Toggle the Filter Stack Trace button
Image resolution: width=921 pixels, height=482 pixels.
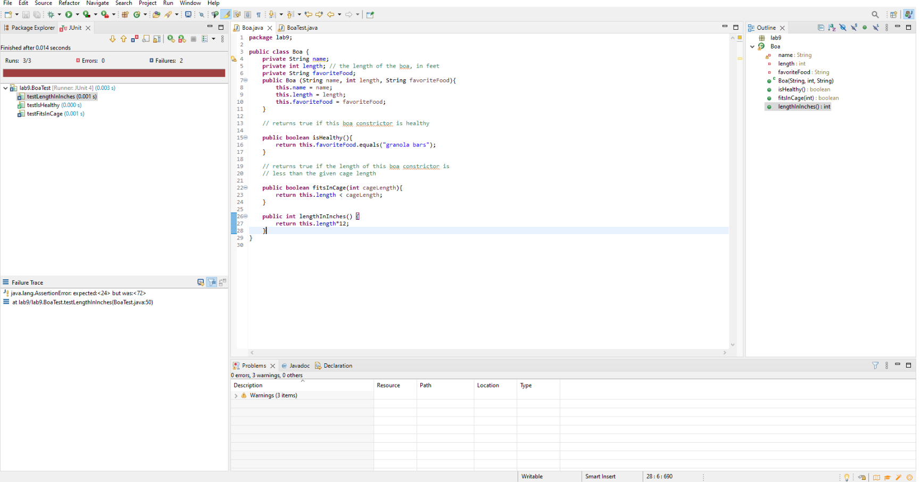pyautogui.click(x=212, y=282)
